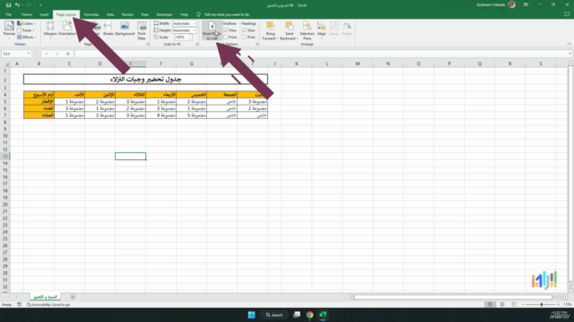The height and width of the screenshot is (322, 574).
Task: Click the Redo arrow icon
Action: coord(29,5)
